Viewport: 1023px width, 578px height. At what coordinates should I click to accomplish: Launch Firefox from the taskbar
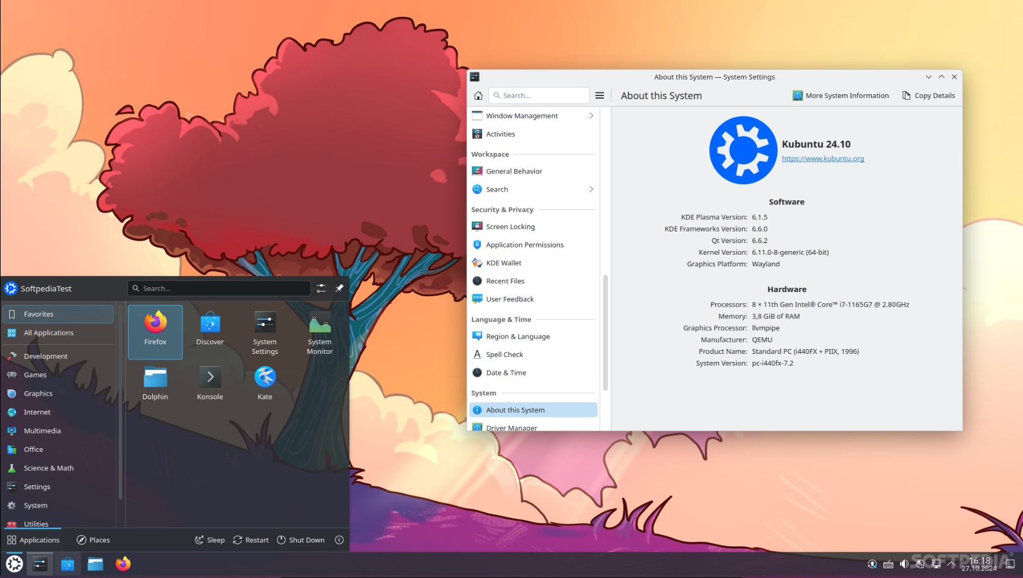123,564
